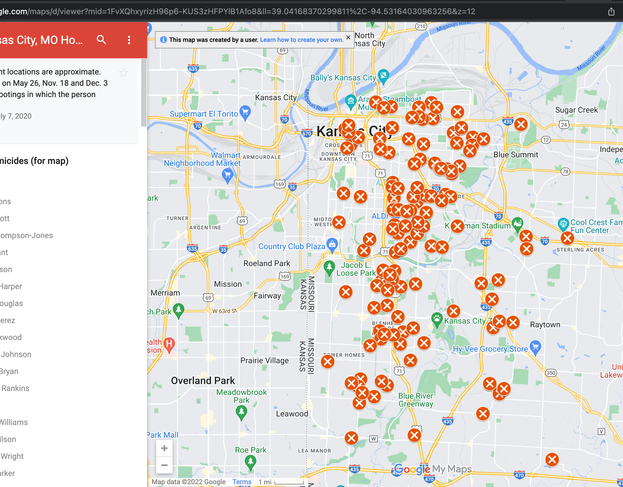The height and width of the screenshot is (487, 623).
Task: Click the 'Leawood' map label
Action: pos(292,414)
